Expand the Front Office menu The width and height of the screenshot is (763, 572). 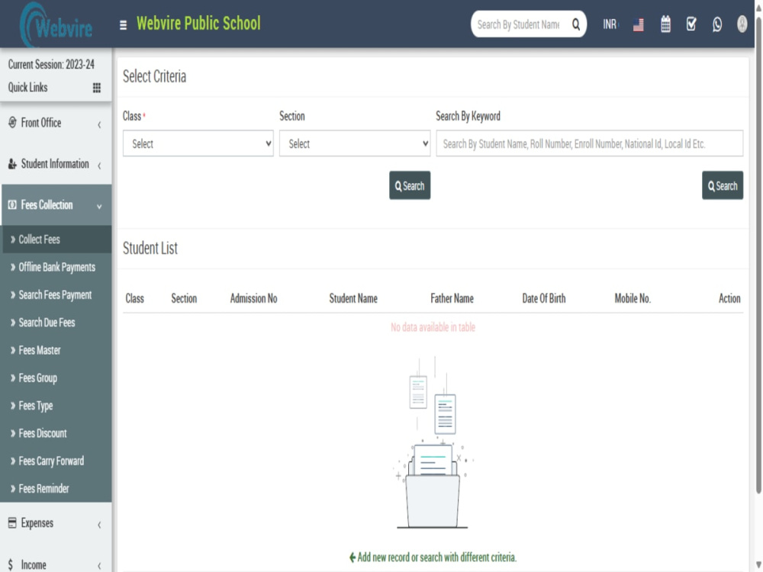pos(56,123)
